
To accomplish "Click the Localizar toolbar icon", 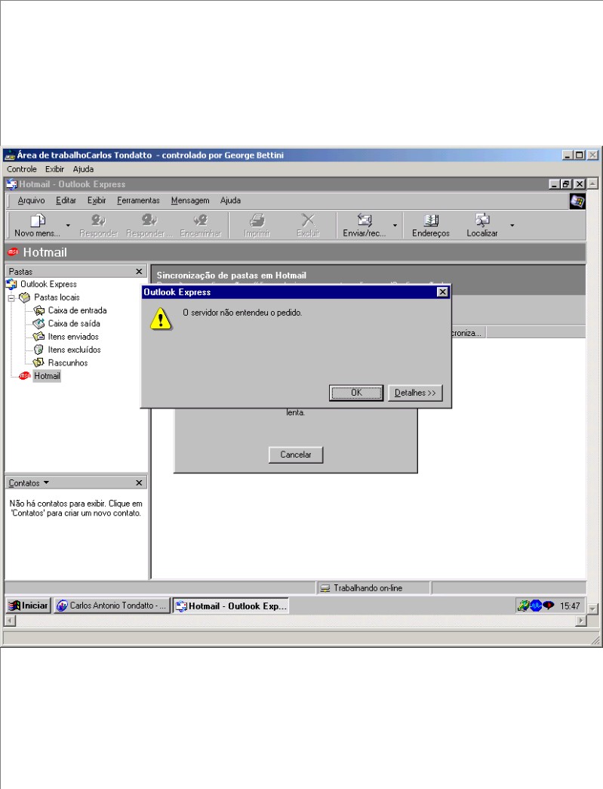I will 481,225.
